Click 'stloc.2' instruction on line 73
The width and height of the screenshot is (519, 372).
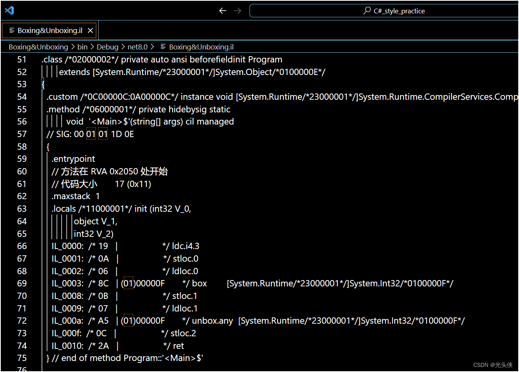click(x=183, y=333)
